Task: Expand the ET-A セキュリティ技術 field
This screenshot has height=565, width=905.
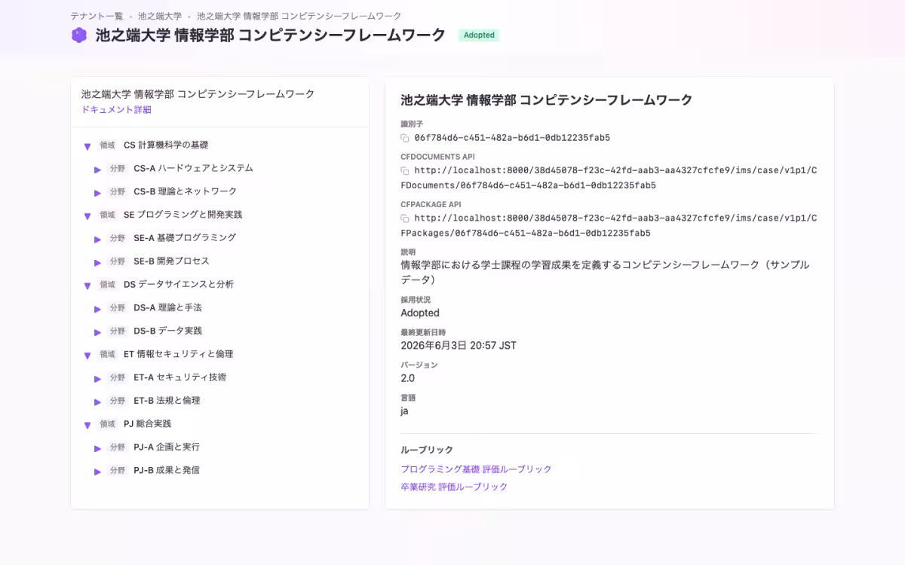Action: point(97,379)
